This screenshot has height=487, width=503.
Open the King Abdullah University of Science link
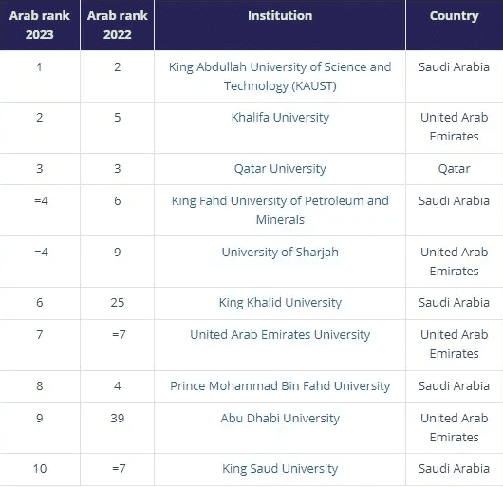tap(280, 76)
